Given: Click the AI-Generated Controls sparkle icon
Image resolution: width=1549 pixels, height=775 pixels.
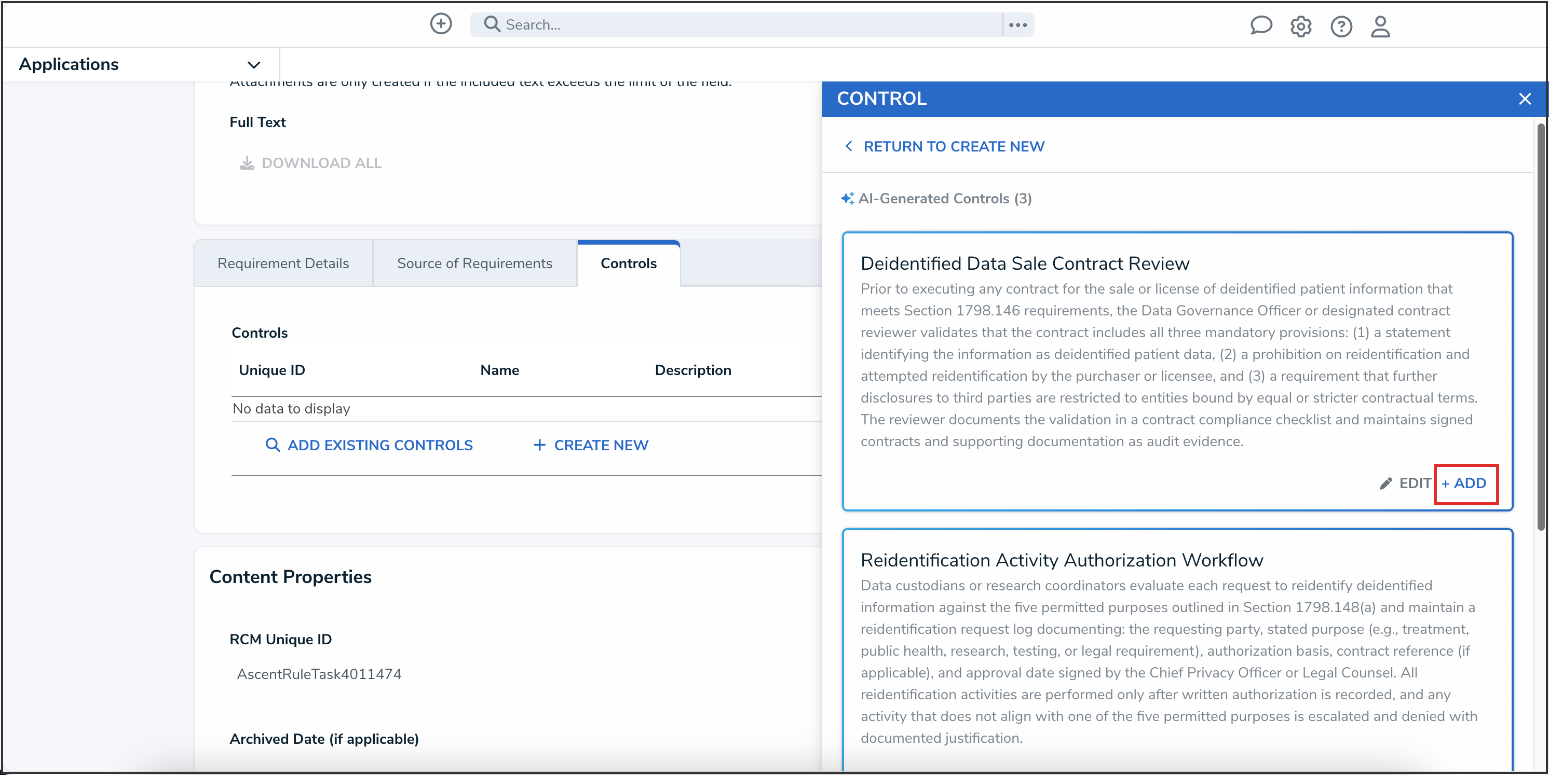Looking at the screenshot, I should [847, 198].
